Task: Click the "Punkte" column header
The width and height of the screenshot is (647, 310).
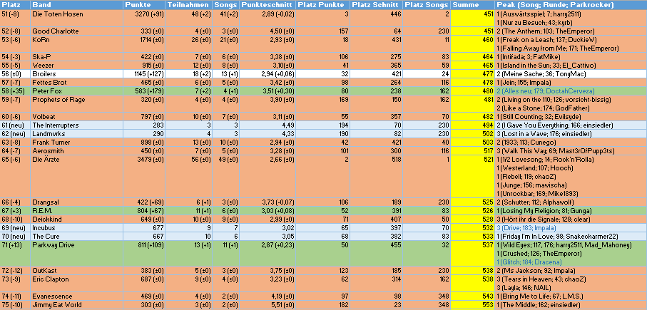Action: click(137, 4)
